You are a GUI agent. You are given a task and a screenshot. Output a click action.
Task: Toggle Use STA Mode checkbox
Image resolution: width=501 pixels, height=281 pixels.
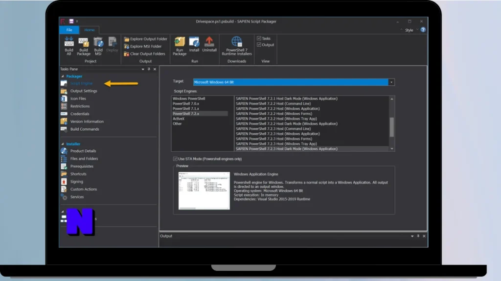point(175,159)
